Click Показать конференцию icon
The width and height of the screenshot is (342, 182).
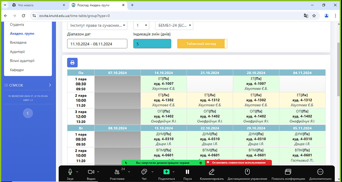[288, 172]
